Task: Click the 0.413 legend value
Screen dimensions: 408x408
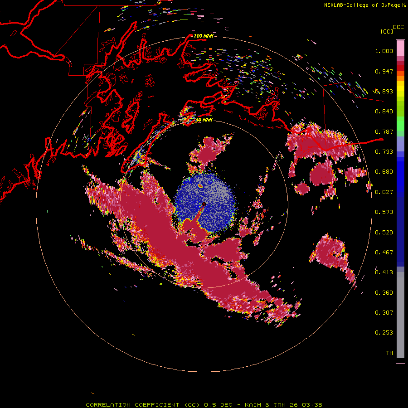Action: click(x=384, y=272)
